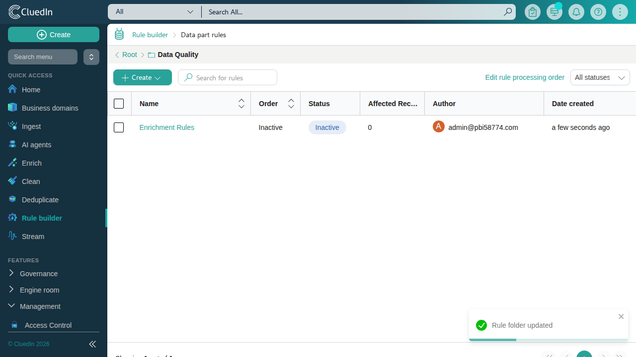Click the toast notification progress bar
This screenshot has width=636, height=357.
[549, 340]
